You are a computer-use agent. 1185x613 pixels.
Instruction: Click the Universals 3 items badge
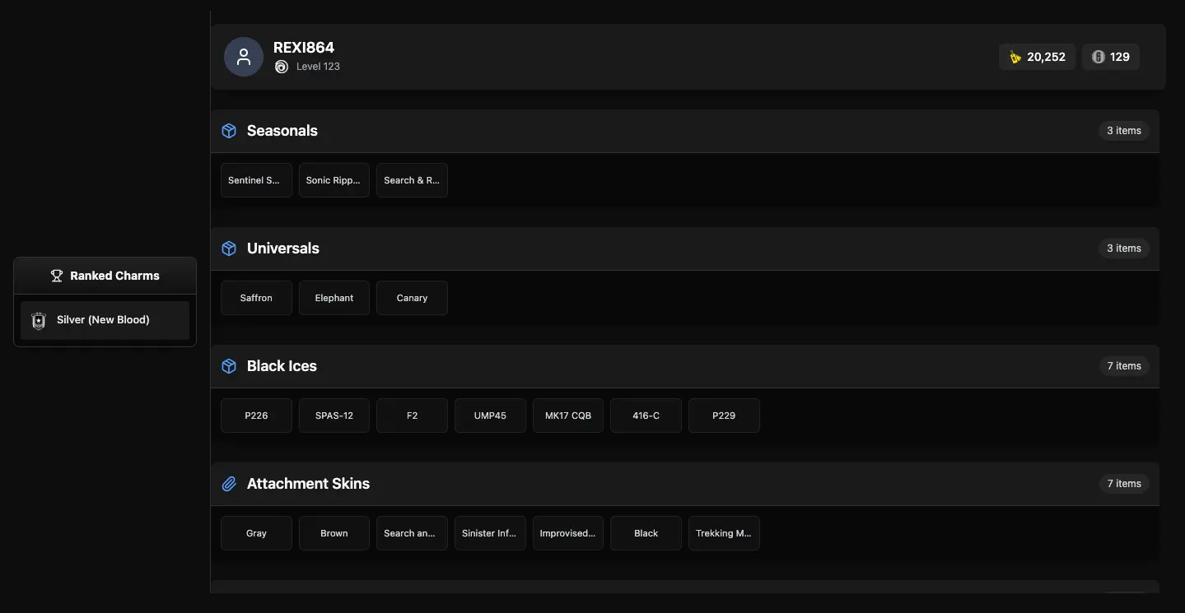1124,248
